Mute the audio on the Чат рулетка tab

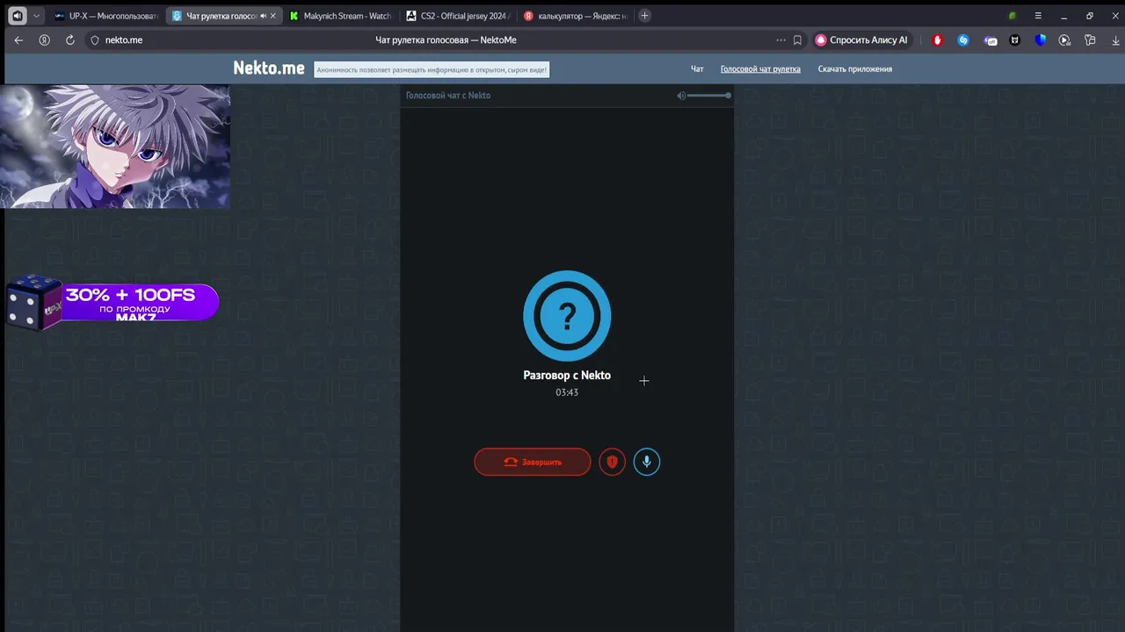[x=263, y=16]
